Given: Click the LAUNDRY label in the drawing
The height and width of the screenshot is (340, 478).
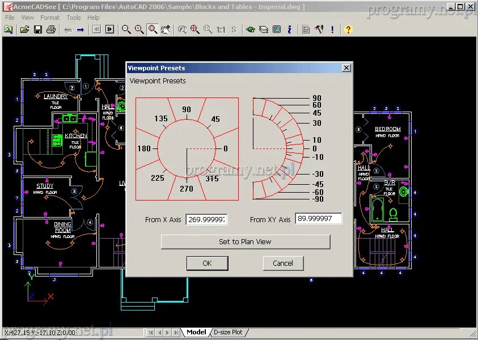Looking at the screenshot, I should click(56, 96).
